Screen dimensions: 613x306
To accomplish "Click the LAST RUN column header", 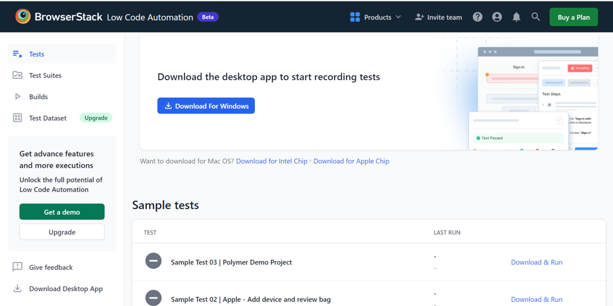I will click(447, 233).
